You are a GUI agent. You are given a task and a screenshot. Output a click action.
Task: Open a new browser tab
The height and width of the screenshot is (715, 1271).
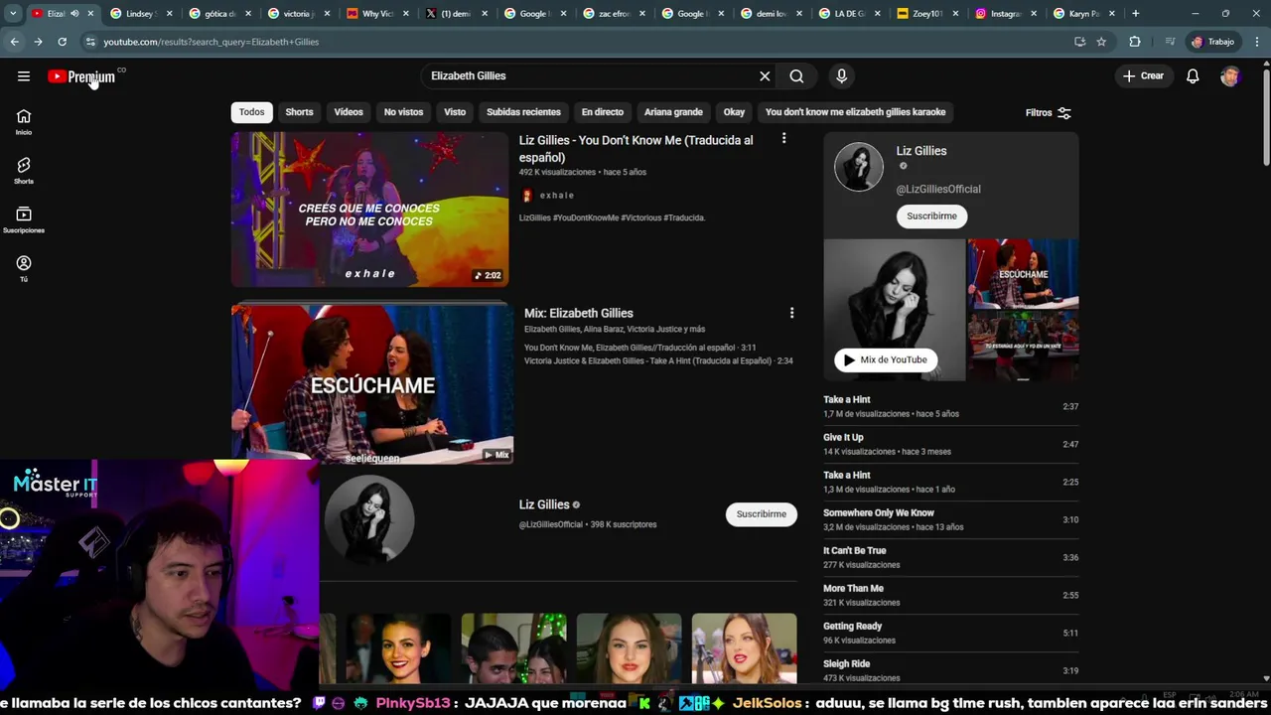pos(1135,14)
